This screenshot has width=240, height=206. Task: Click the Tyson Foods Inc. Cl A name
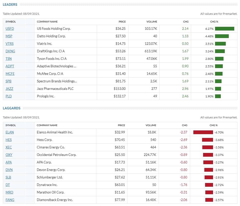click(52, 59)
